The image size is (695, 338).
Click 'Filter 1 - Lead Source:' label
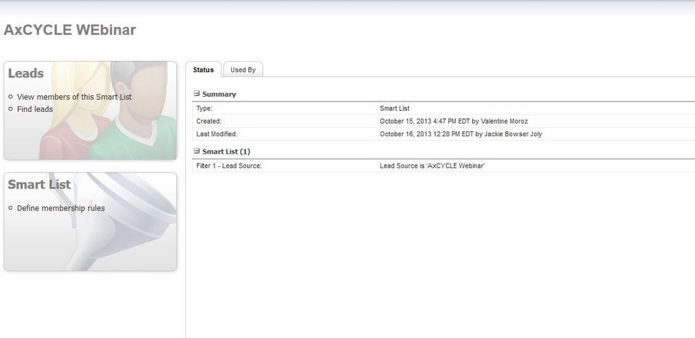[228, 166]
